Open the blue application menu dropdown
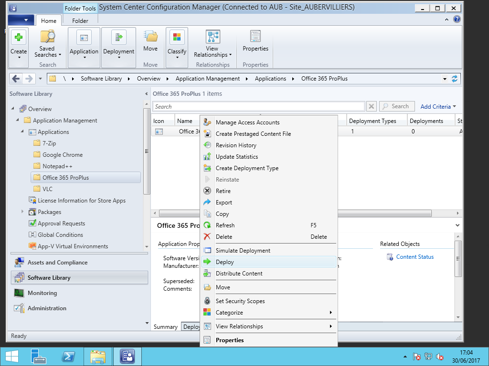 (x=21, y=20)
